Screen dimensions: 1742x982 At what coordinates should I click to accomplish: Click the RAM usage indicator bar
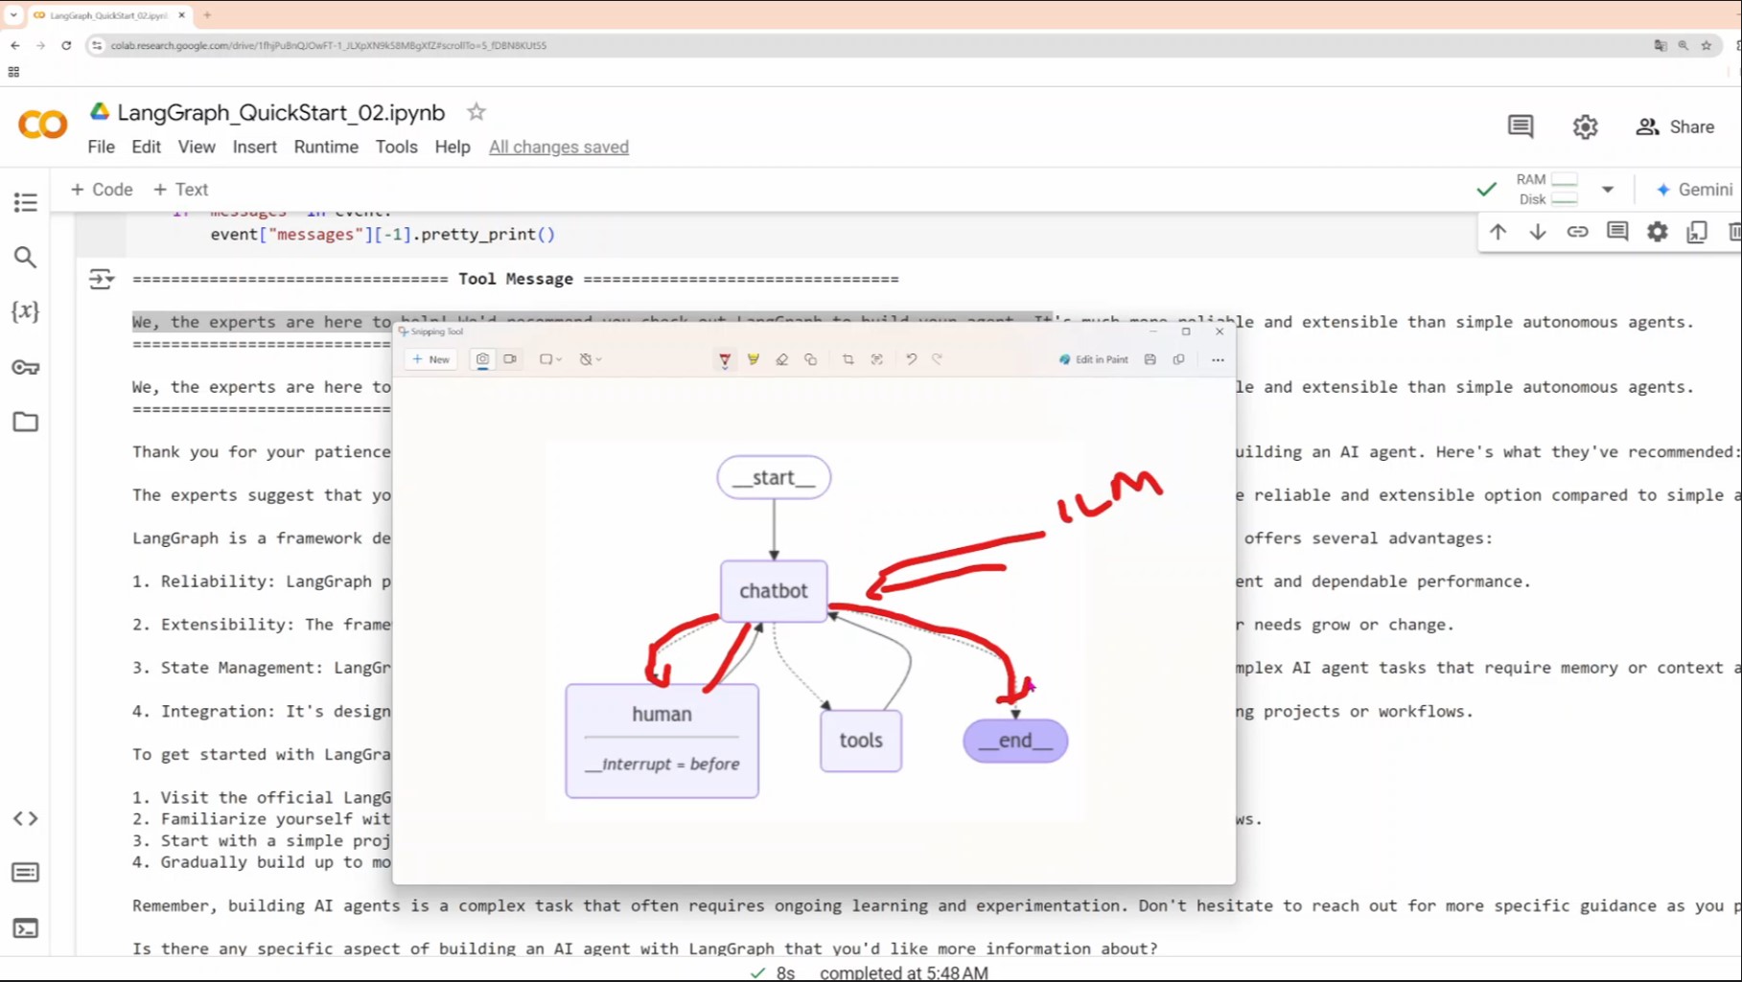pos(1565,179)
